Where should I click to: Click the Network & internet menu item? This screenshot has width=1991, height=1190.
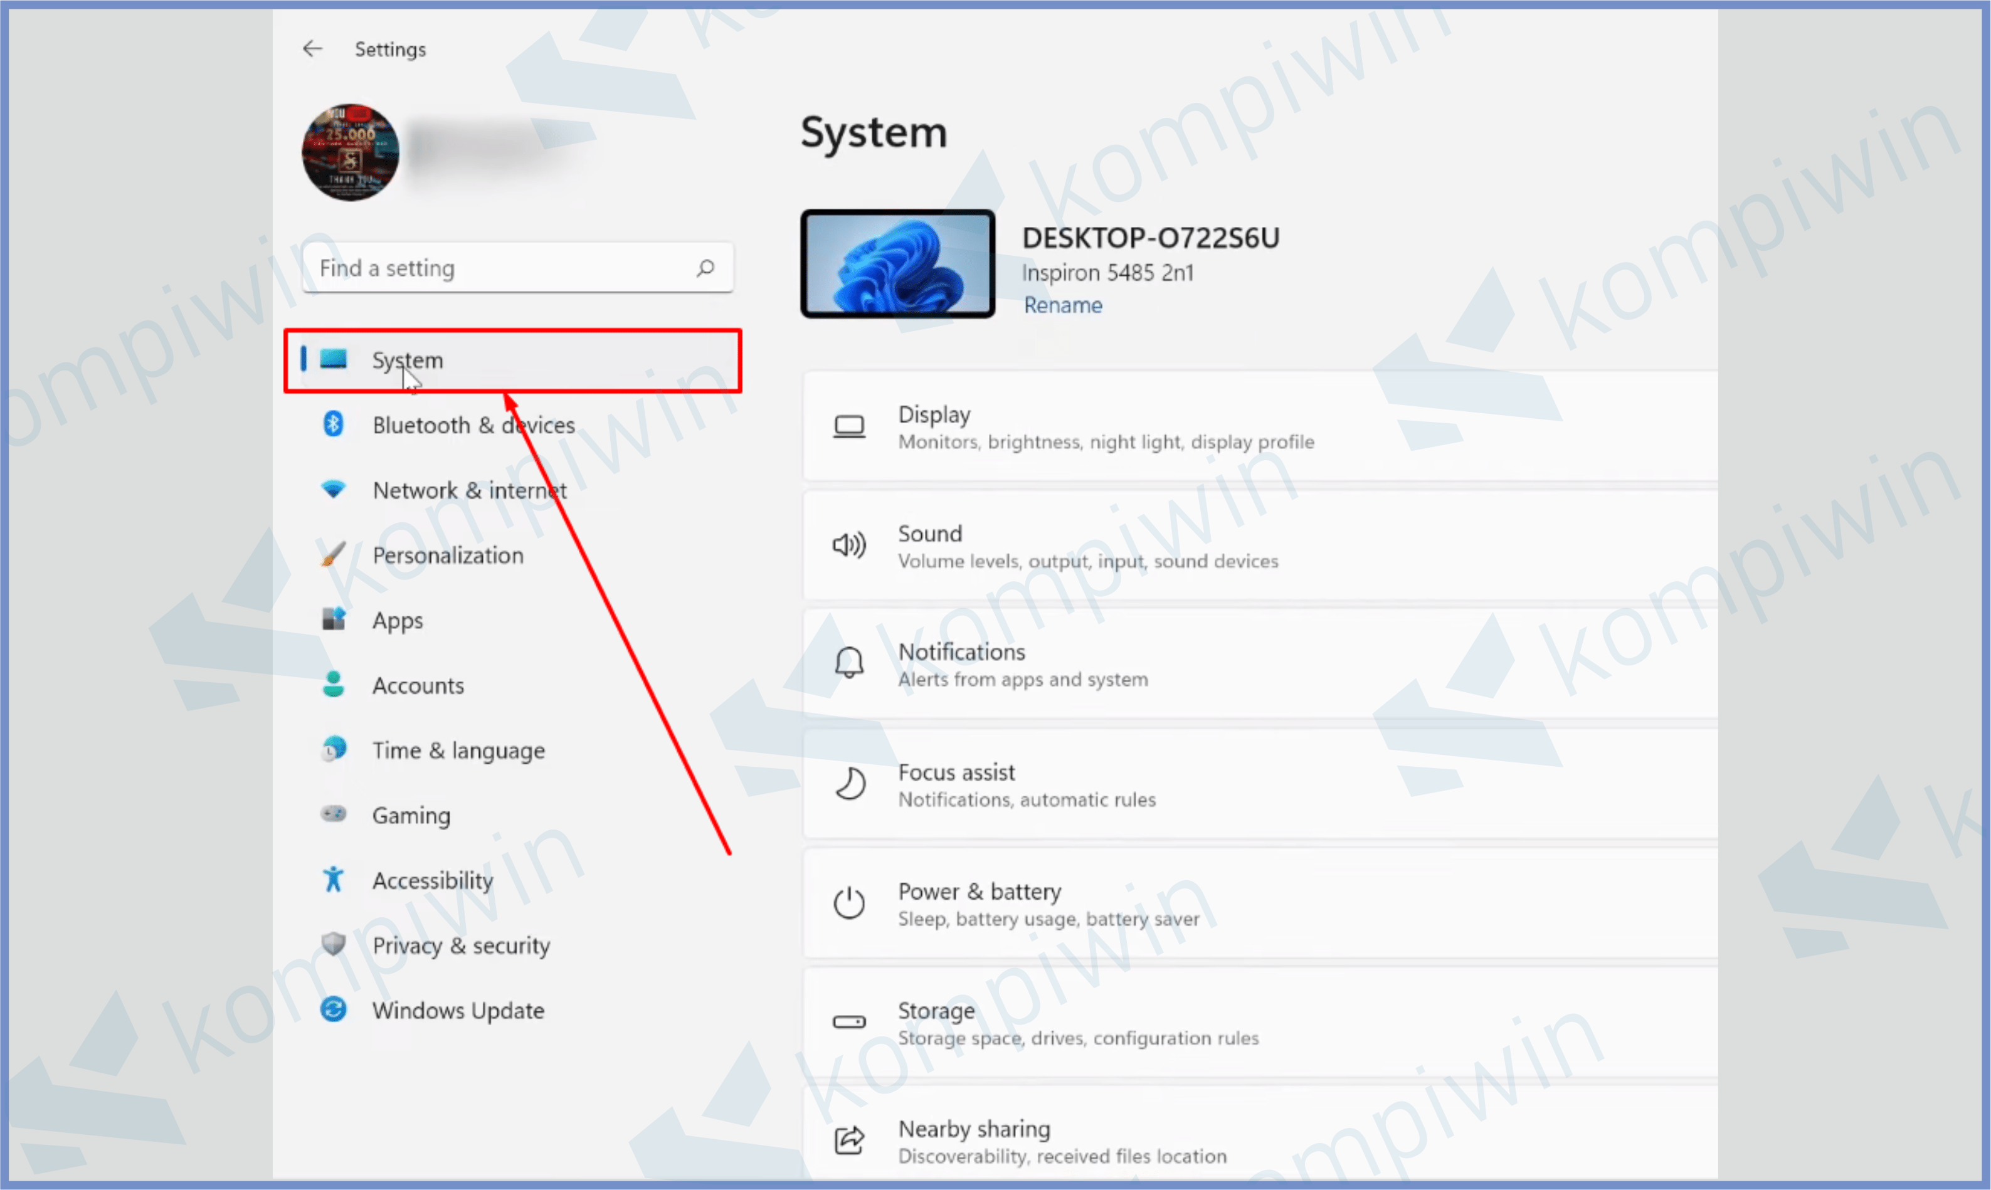pos(469,490)
